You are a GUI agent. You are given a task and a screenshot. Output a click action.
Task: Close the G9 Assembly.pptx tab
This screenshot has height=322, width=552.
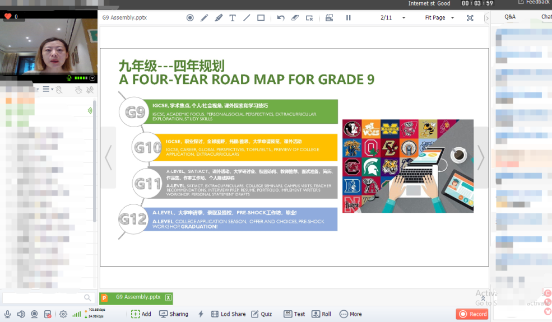coord(169,298)
